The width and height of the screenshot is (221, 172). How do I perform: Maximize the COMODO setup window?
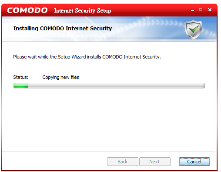[201, 10]
